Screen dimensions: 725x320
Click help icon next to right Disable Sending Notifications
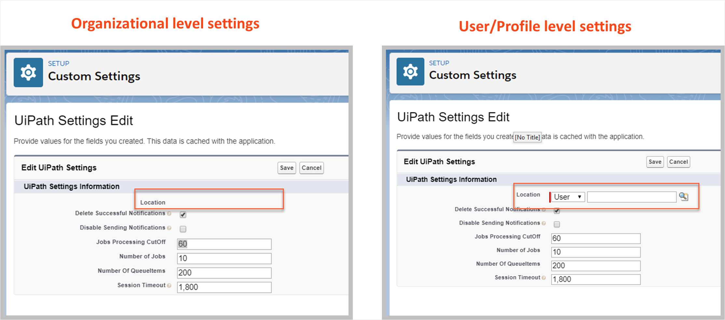pyautogui.click(x=543, y=223)
